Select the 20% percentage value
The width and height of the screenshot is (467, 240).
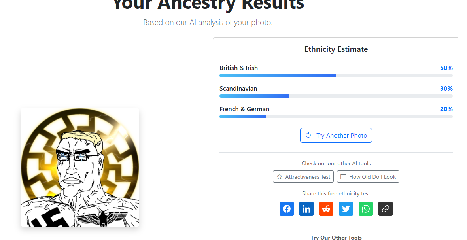click(x=446, y=109)
